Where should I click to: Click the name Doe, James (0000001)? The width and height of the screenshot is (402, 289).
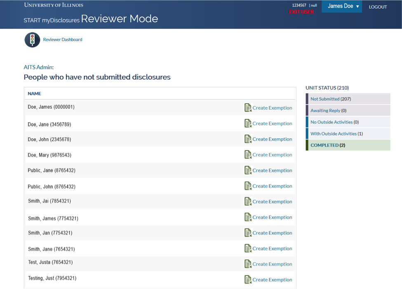(51, 107)
